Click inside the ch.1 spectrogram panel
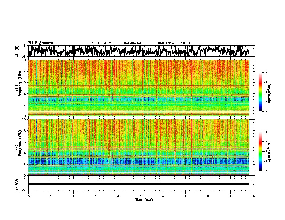 pyautogui.click(x=139, y=88)
